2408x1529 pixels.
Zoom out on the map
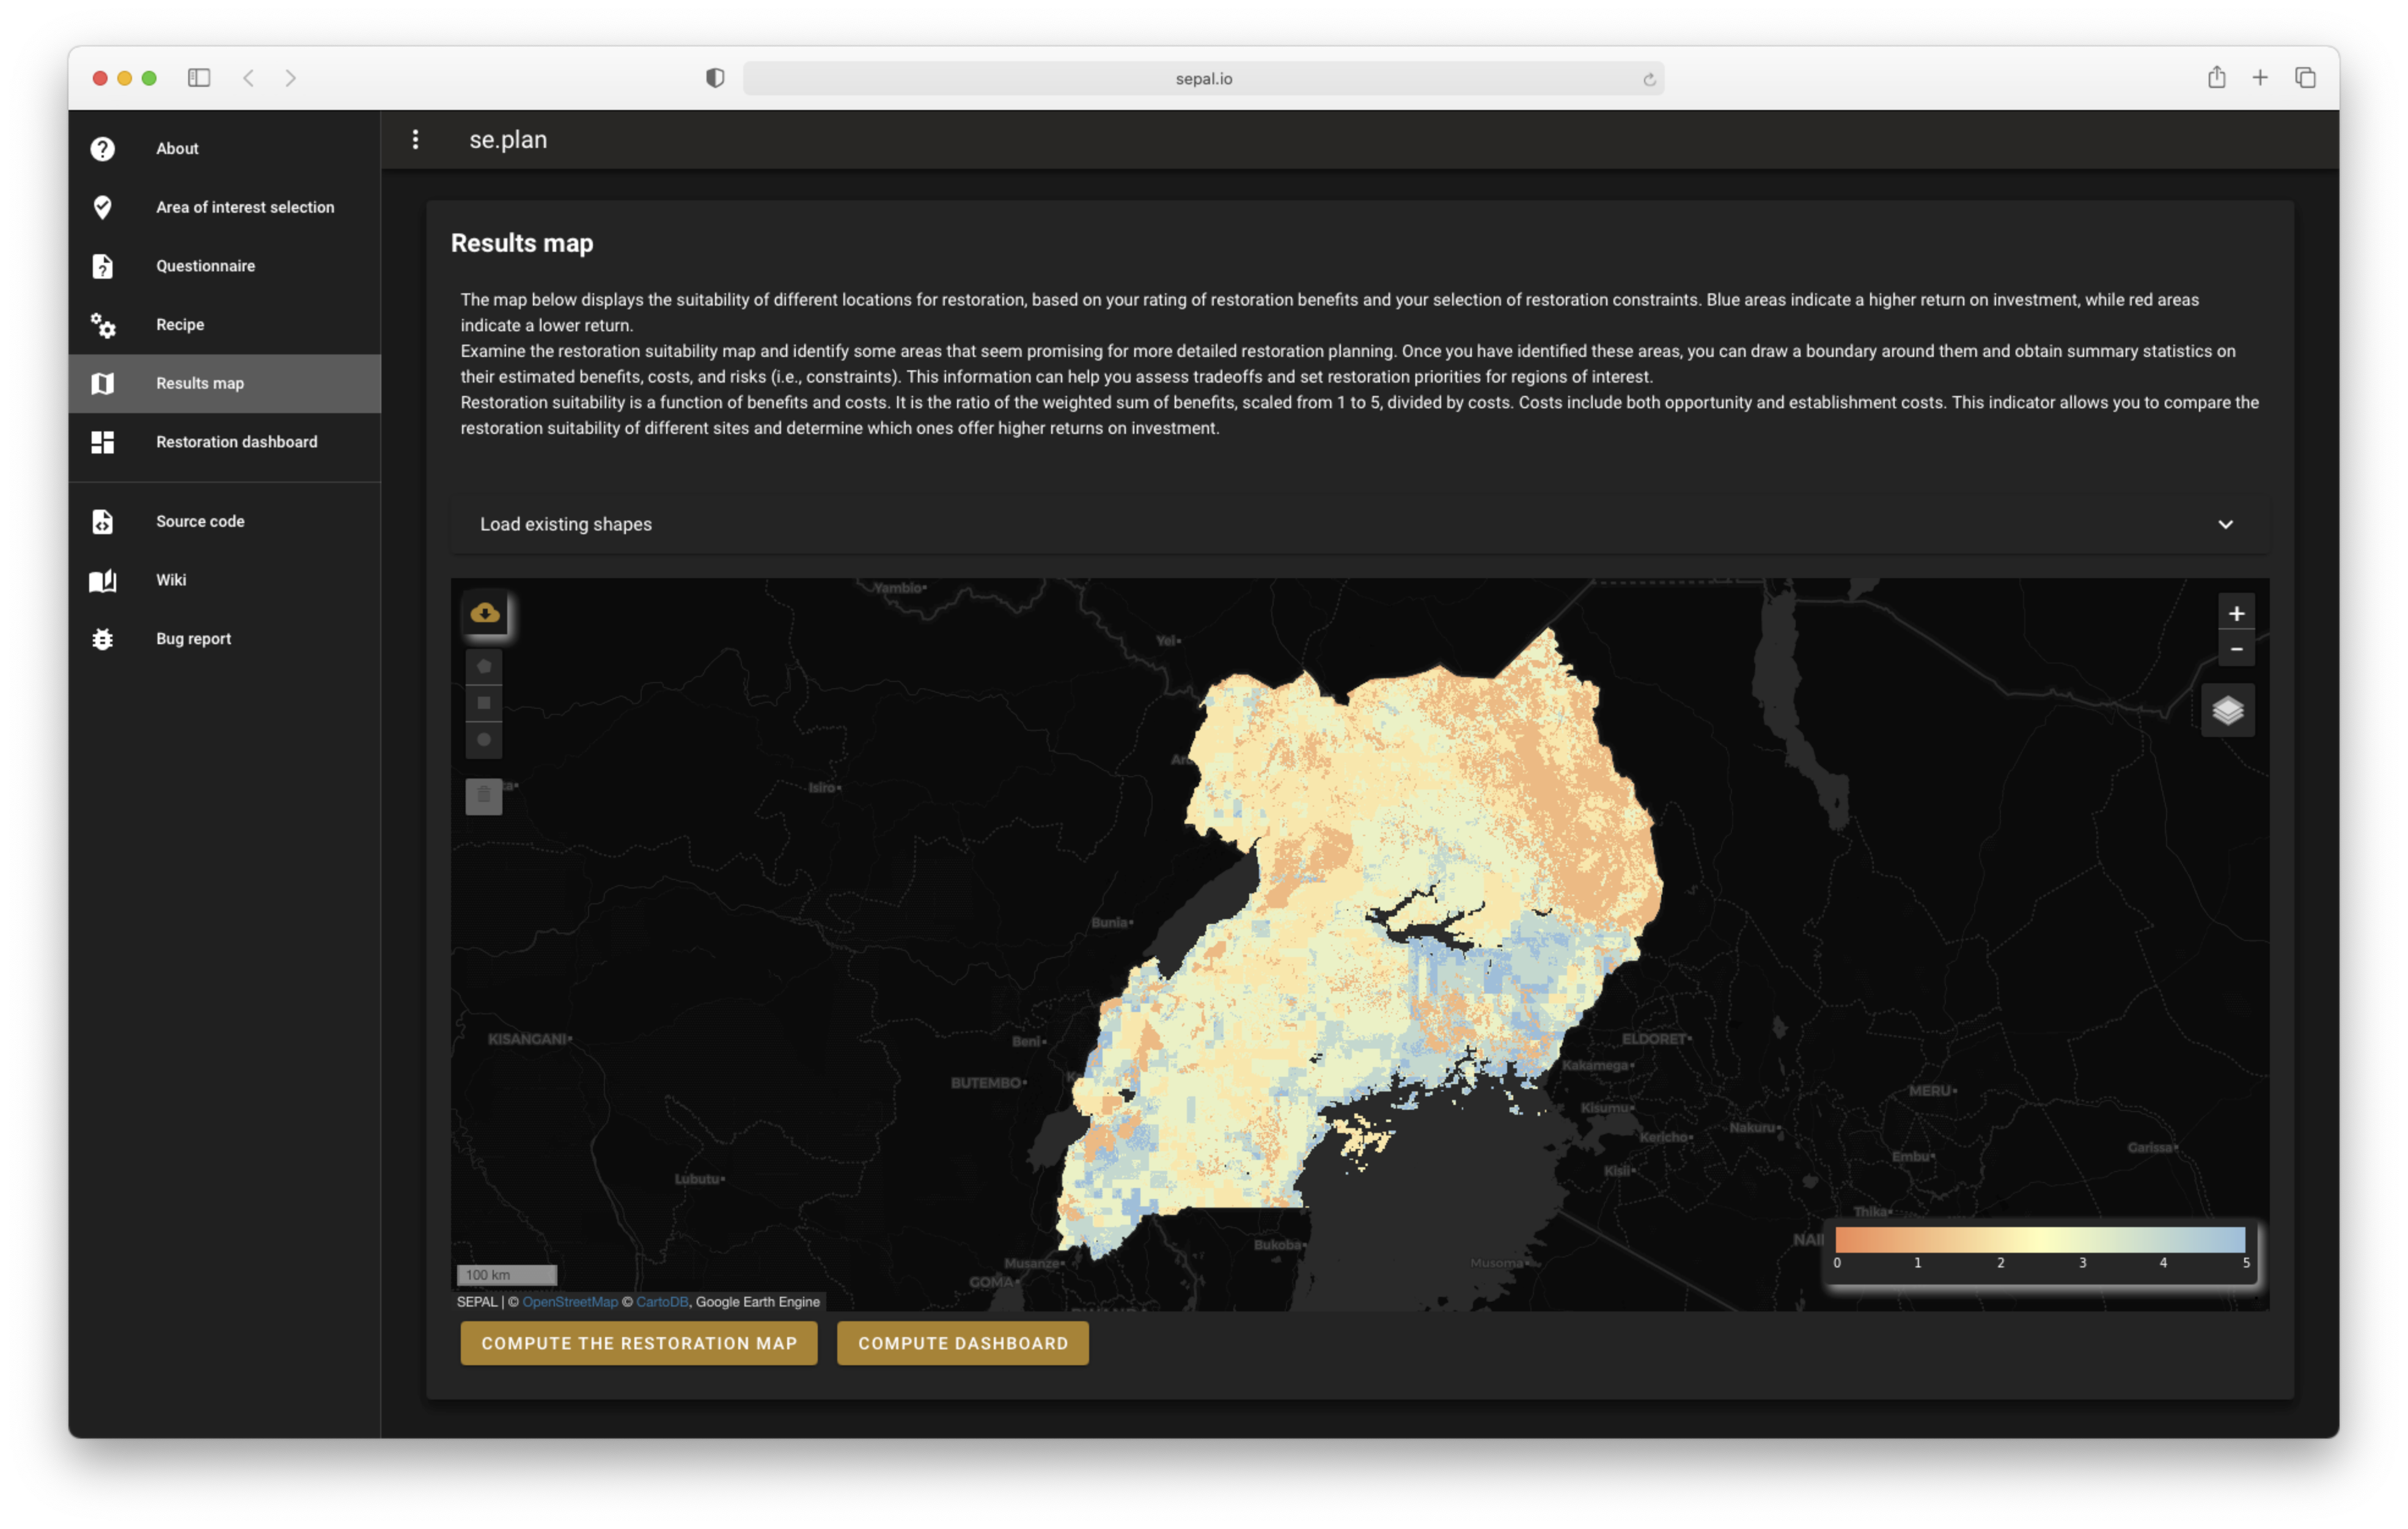(x=2236, y=649)
